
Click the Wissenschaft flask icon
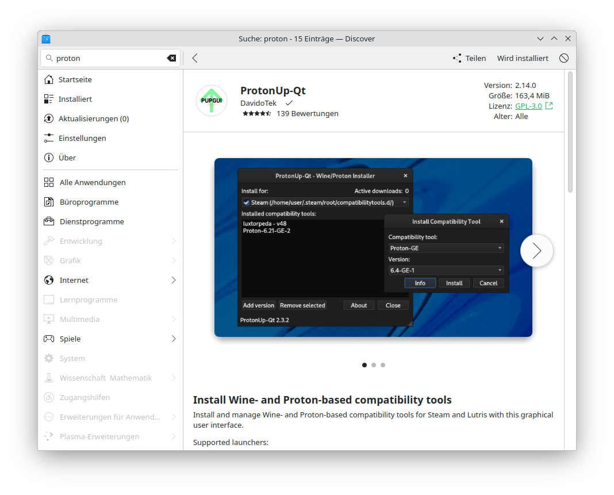pyautogui.click(x=48, y=378)
